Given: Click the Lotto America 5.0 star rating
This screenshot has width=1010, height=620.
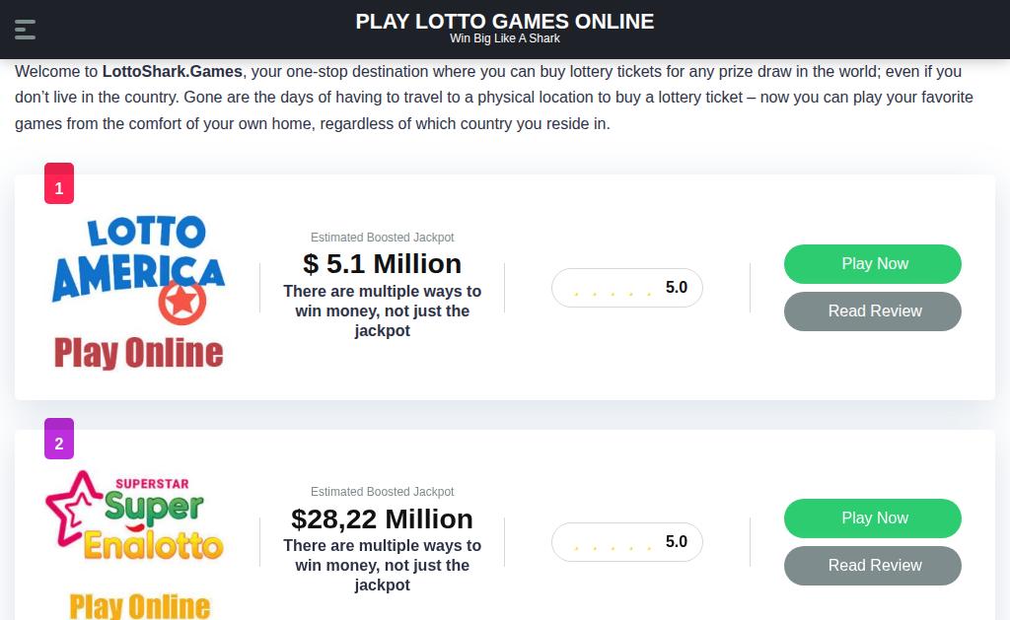Looking at the screenshot, I should (627, 288).
